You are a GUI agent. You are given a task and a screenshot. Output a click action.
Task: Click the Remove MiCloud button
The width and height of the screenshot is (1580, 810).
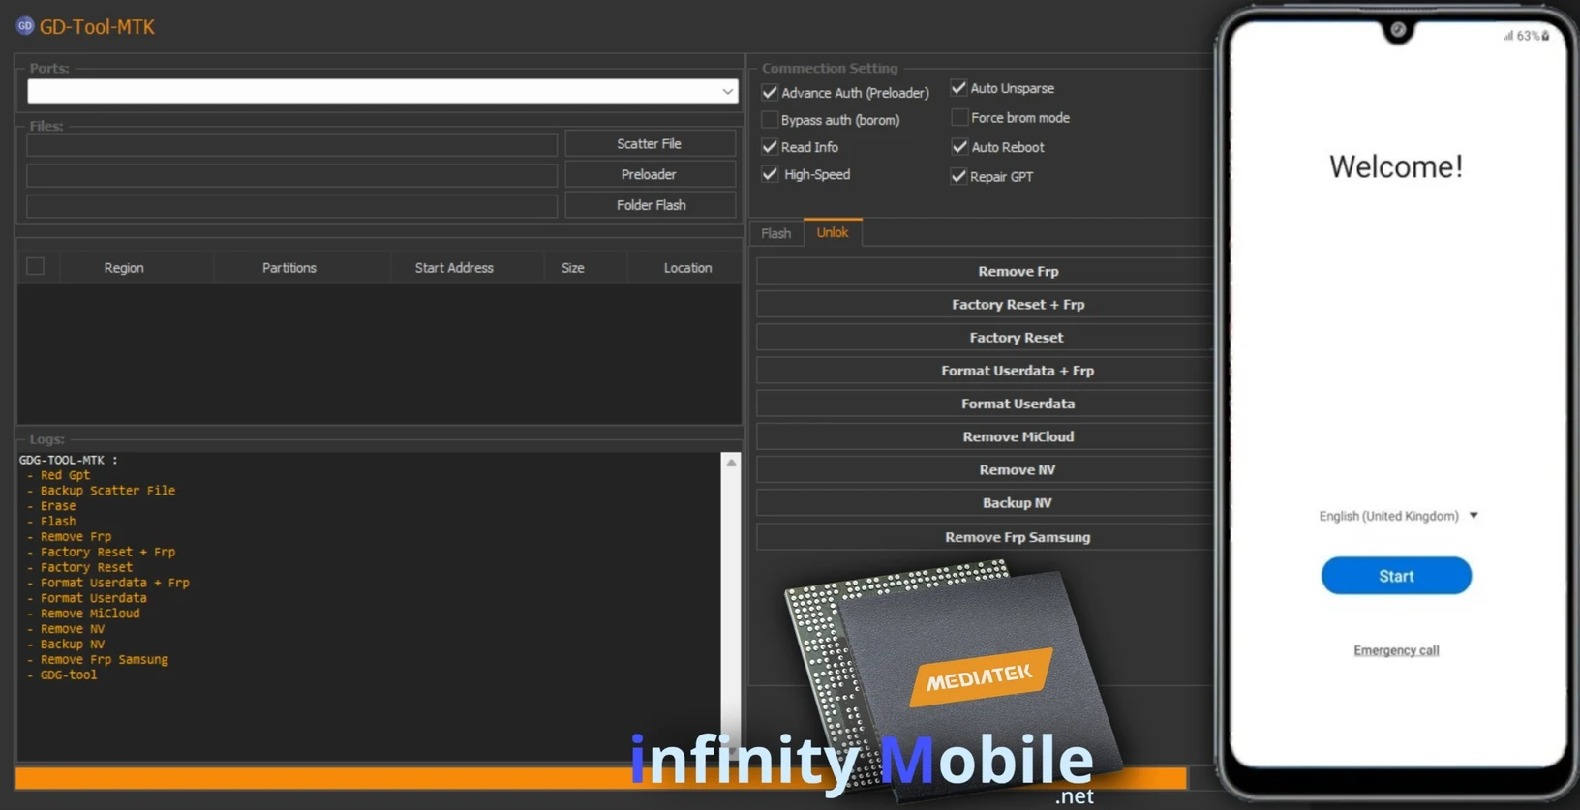pyautogui.click(x=984, y=436)
